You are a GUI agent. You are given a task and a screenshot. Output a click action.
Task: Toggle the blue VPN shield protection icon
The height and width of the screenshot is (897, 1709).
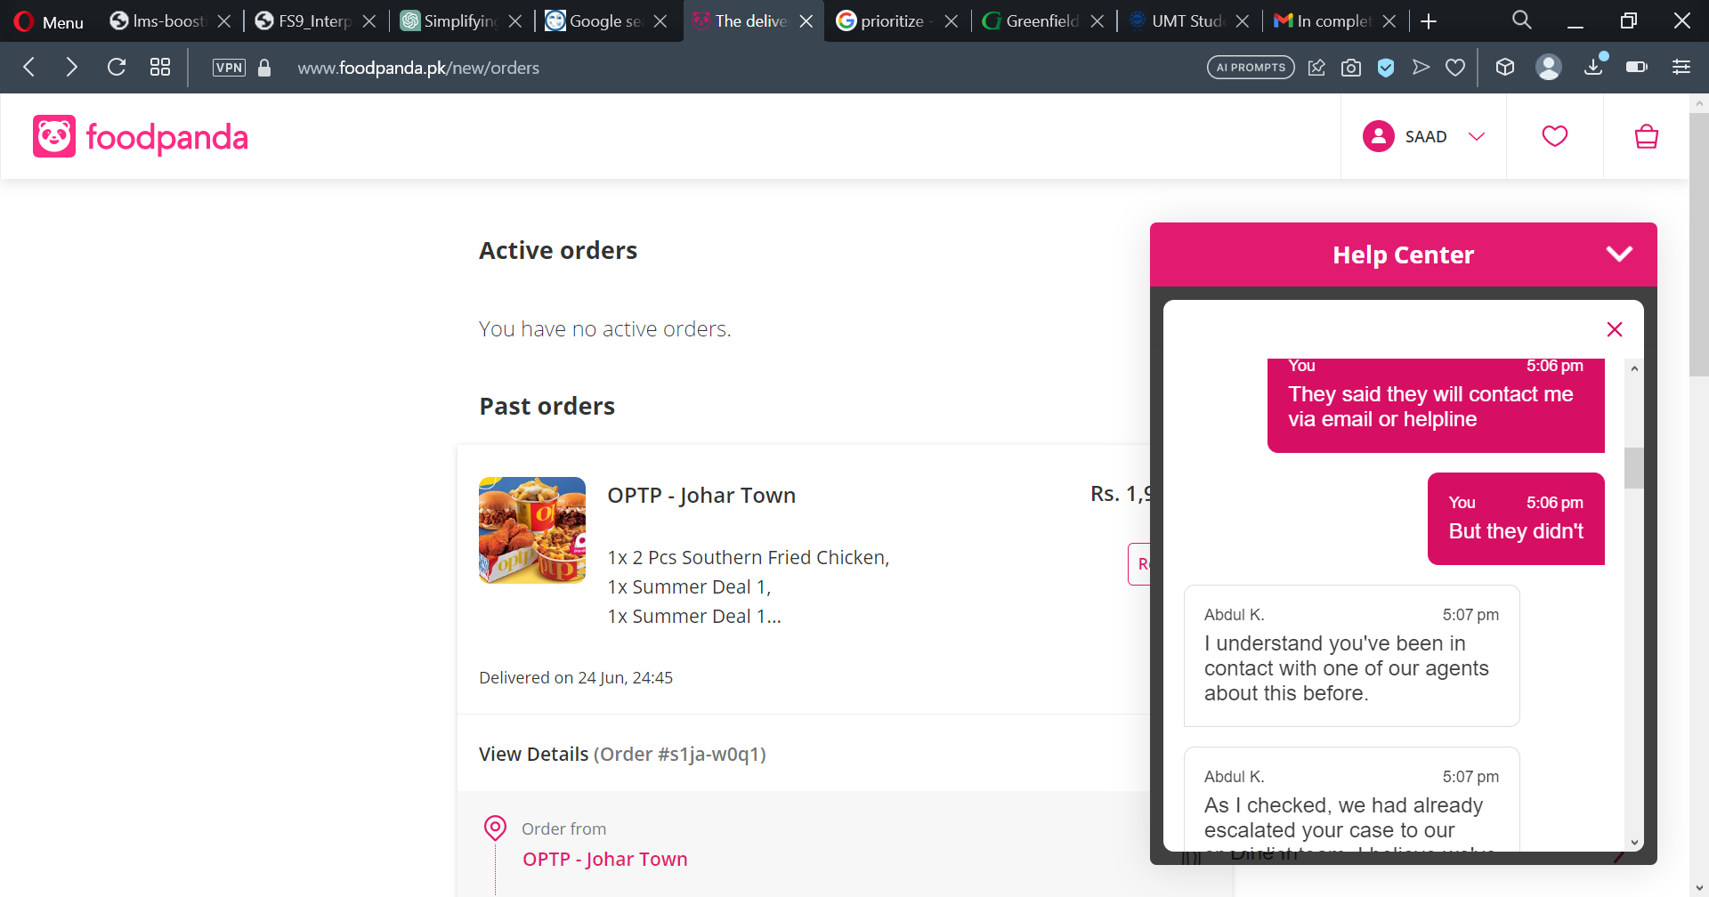tap(1386, 67)
